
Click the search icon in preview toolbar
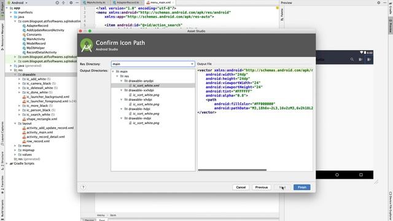[x=352, y=60]
